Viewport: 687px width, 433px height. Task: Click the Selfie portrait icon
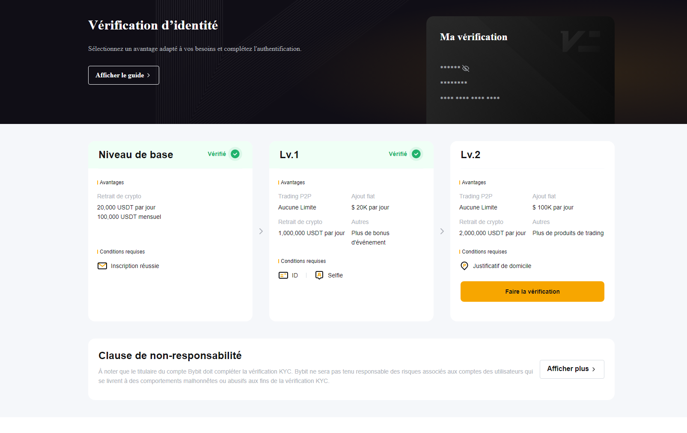point(319,275)
